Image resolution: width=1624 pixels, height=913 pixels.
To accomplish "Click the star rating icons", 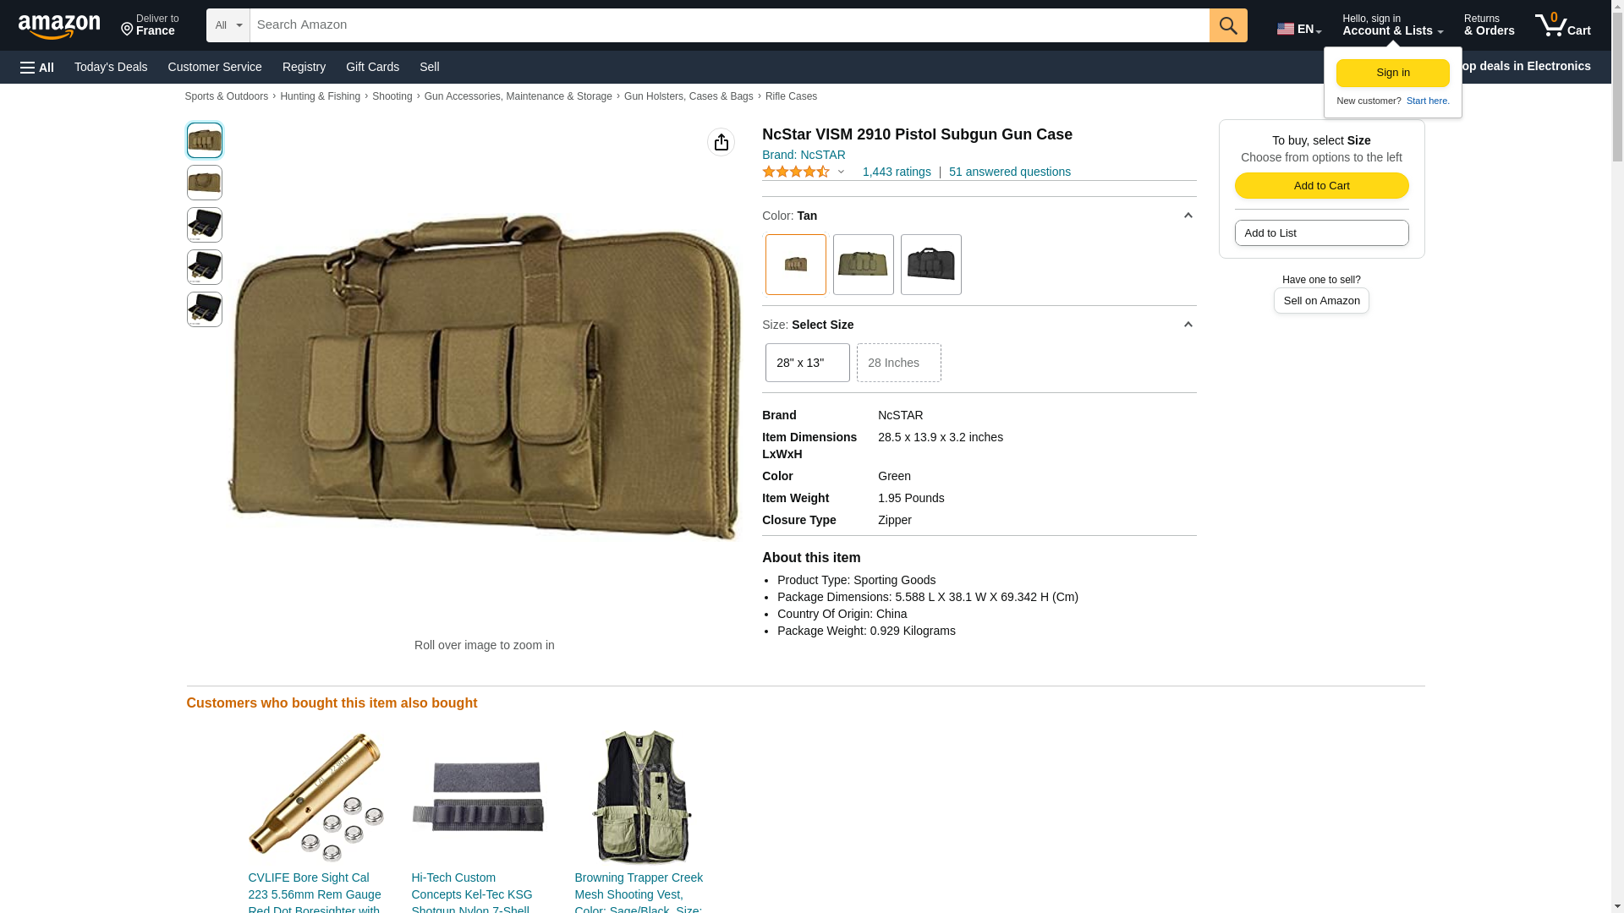I will click(x=795, y=172).
